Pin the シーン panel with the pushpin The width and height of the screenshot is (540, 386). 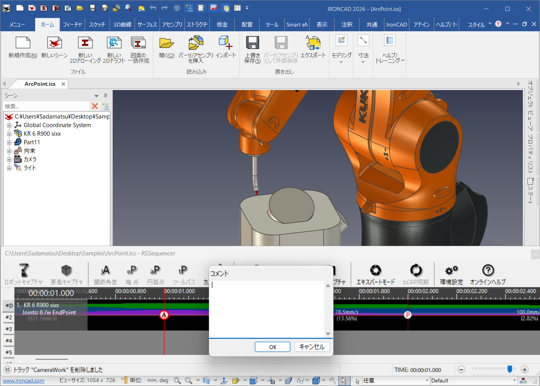[105, 96]
